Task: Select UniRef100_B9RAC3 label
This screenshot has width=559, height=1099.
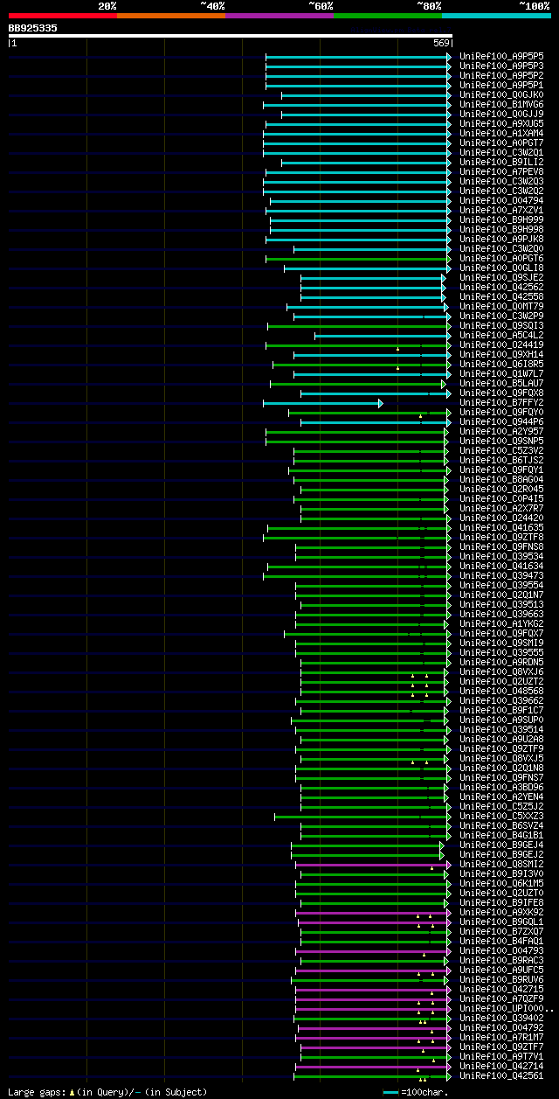Action: [x=500, y=960]
